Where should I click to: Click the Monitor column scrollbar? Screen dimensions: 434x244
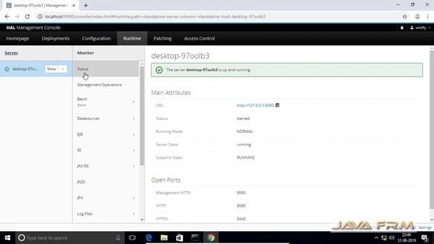[142, 116]
